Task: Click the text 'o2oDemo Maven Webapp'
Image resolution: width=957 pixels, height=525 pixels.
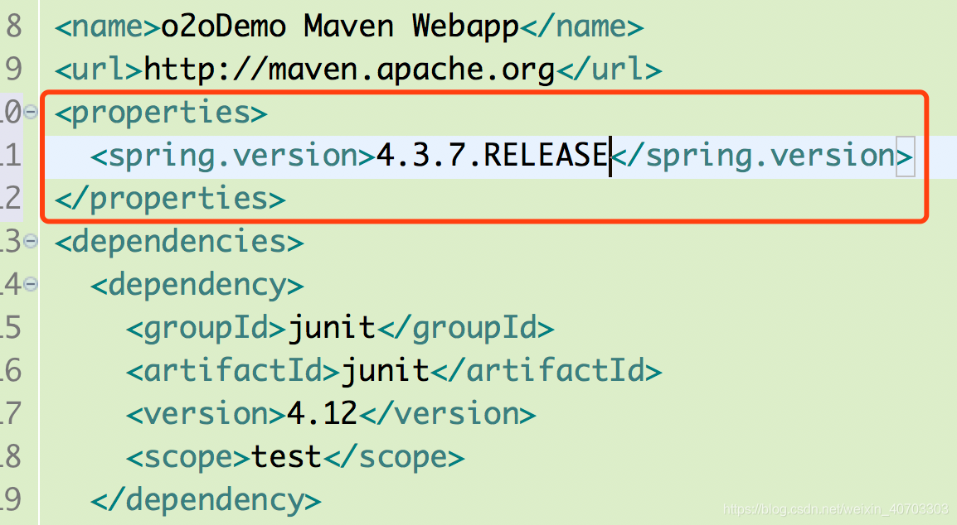Action: point(339,26)
